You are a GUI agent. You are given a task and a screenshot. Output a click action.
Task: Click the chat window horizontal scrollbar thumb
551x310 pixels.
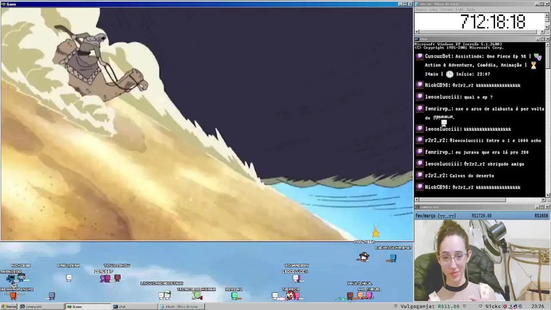(462, 200)
